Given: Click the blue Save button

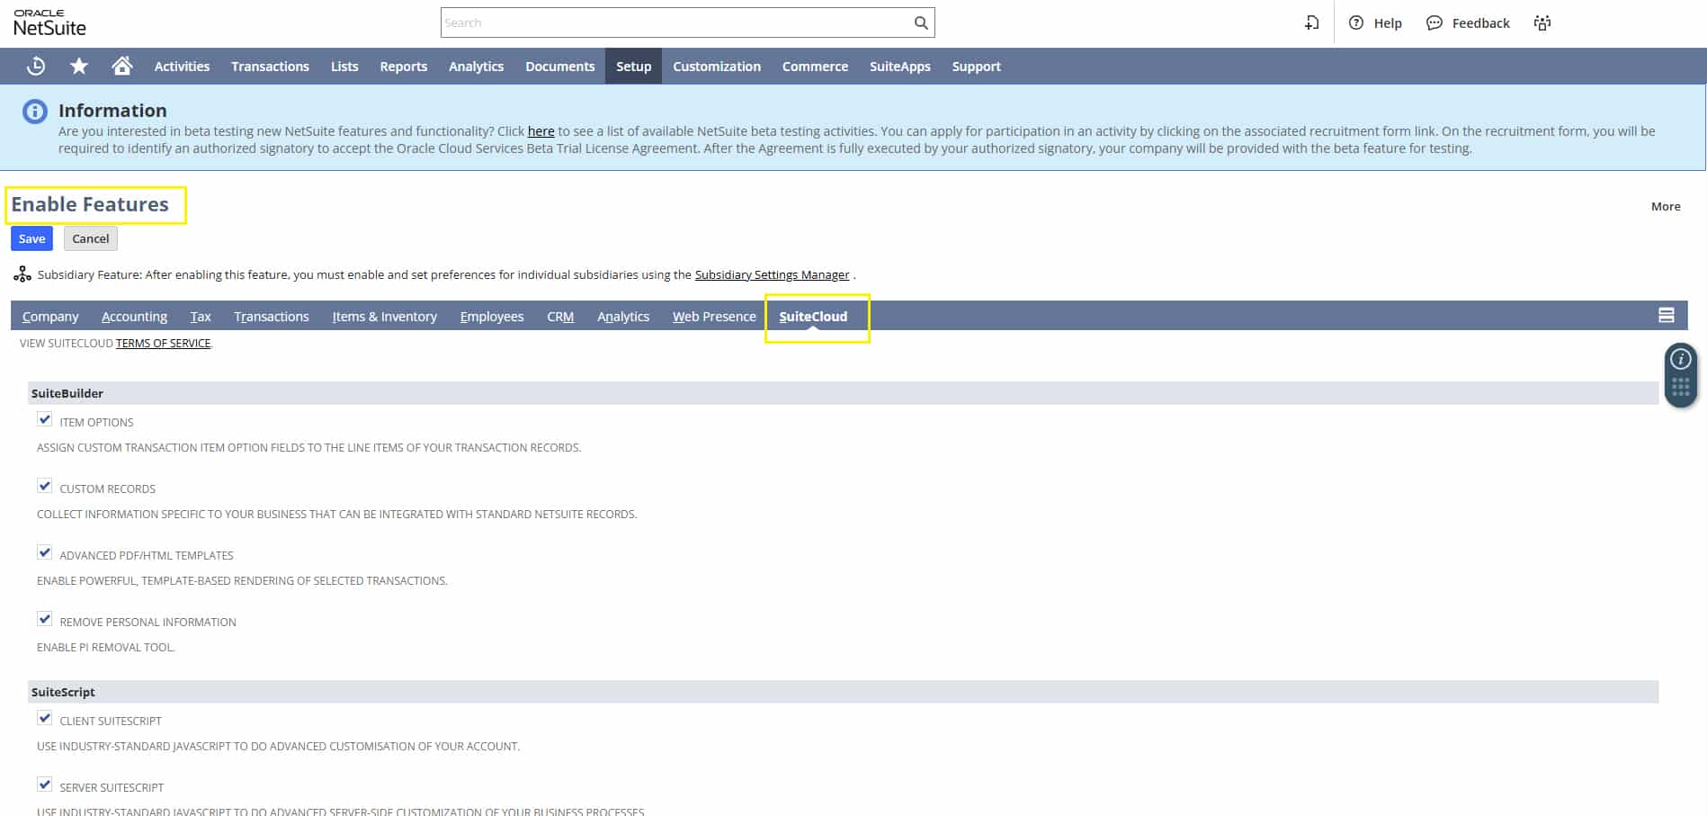Looking at the screenshot, I should pos(31,238).
